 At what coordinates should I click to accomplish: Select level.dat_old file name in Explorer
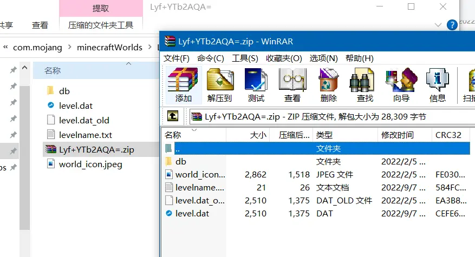[x=84, y=120]
